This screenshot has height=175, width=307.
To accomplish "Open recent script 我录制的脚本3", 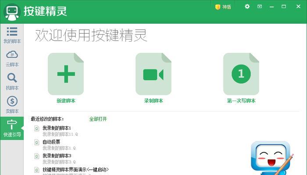I will [x=57, y=156].
